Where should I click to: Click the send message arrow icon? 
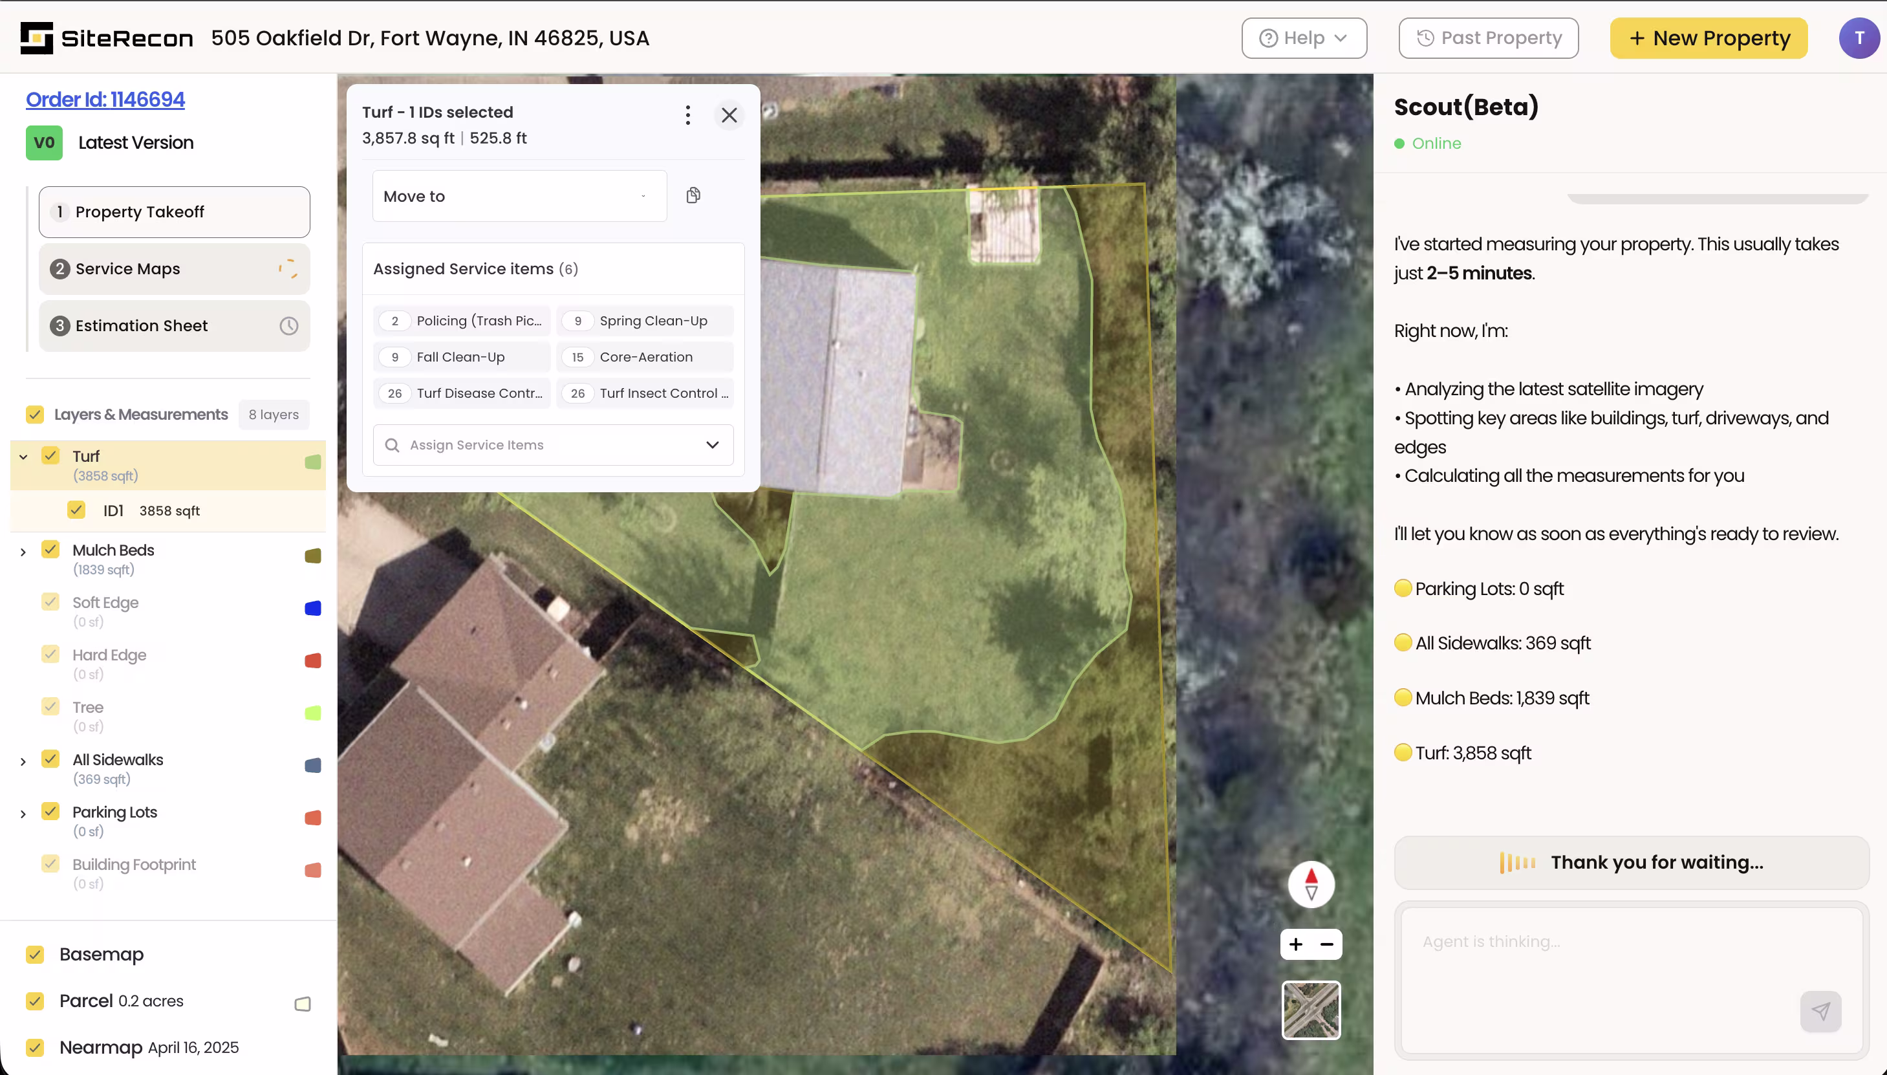coord(1820,1011)
